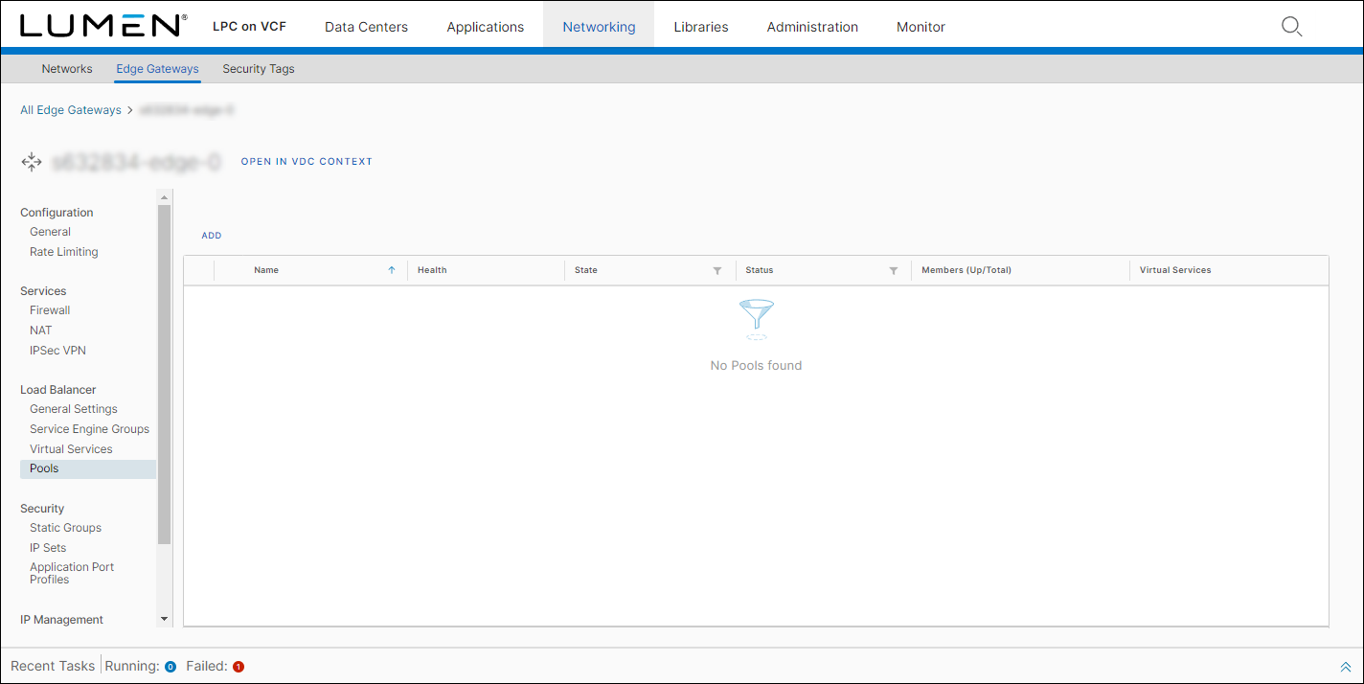The width and height of the screenshot is (1364, 684).
Task: Click the ADD pool button
Action: pos(212,236)
